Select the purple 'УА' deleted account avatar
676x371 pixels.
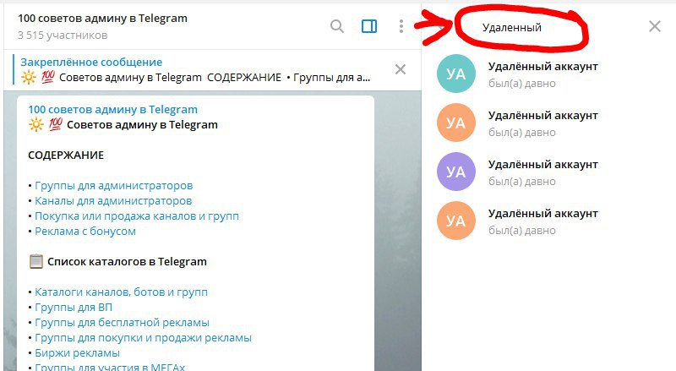tap(456, 172)
